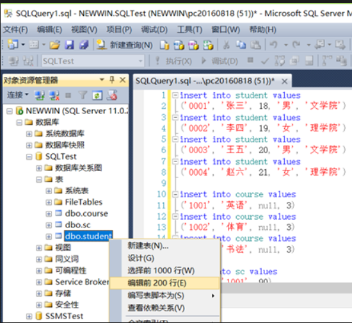
Task: Expand the 系统数据库 folder
Action: 29,134
